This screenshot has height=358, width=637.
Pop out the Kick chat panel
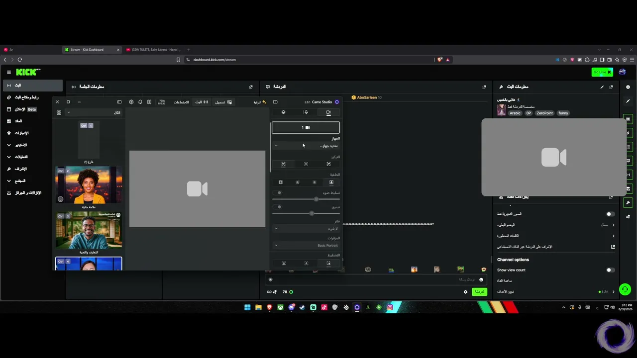[484, 87]
